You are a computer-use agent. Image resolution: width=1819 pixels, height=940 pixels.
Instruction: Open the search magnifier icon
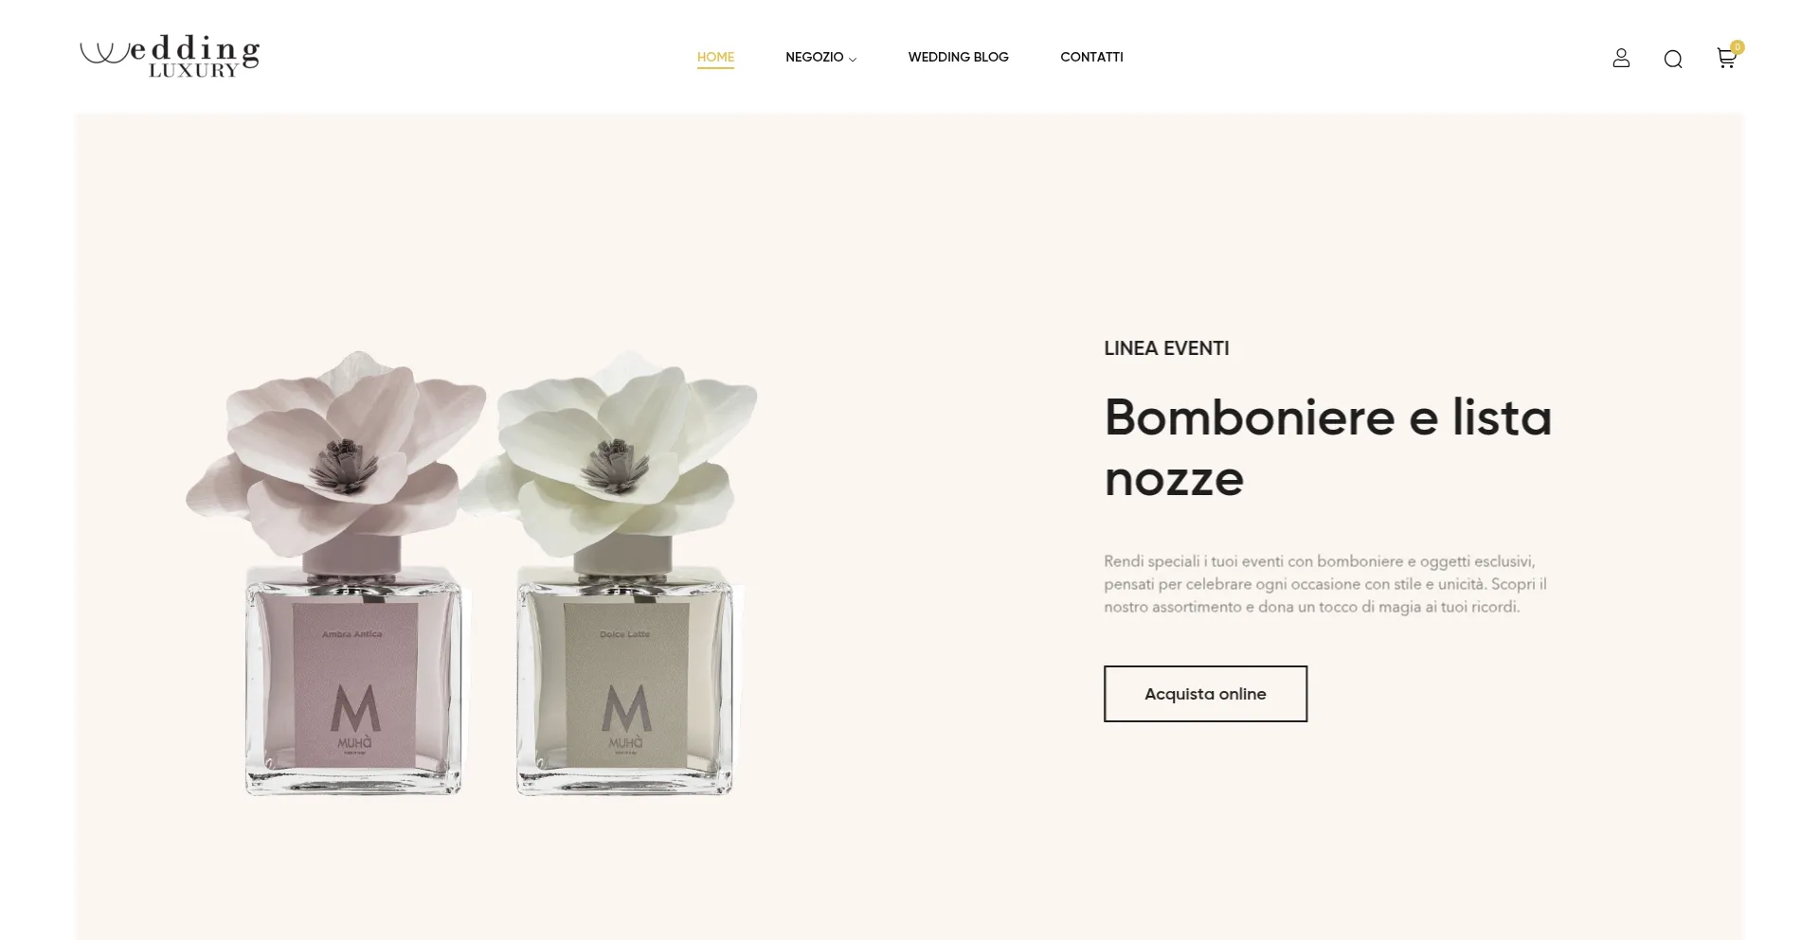point(1673,60)
